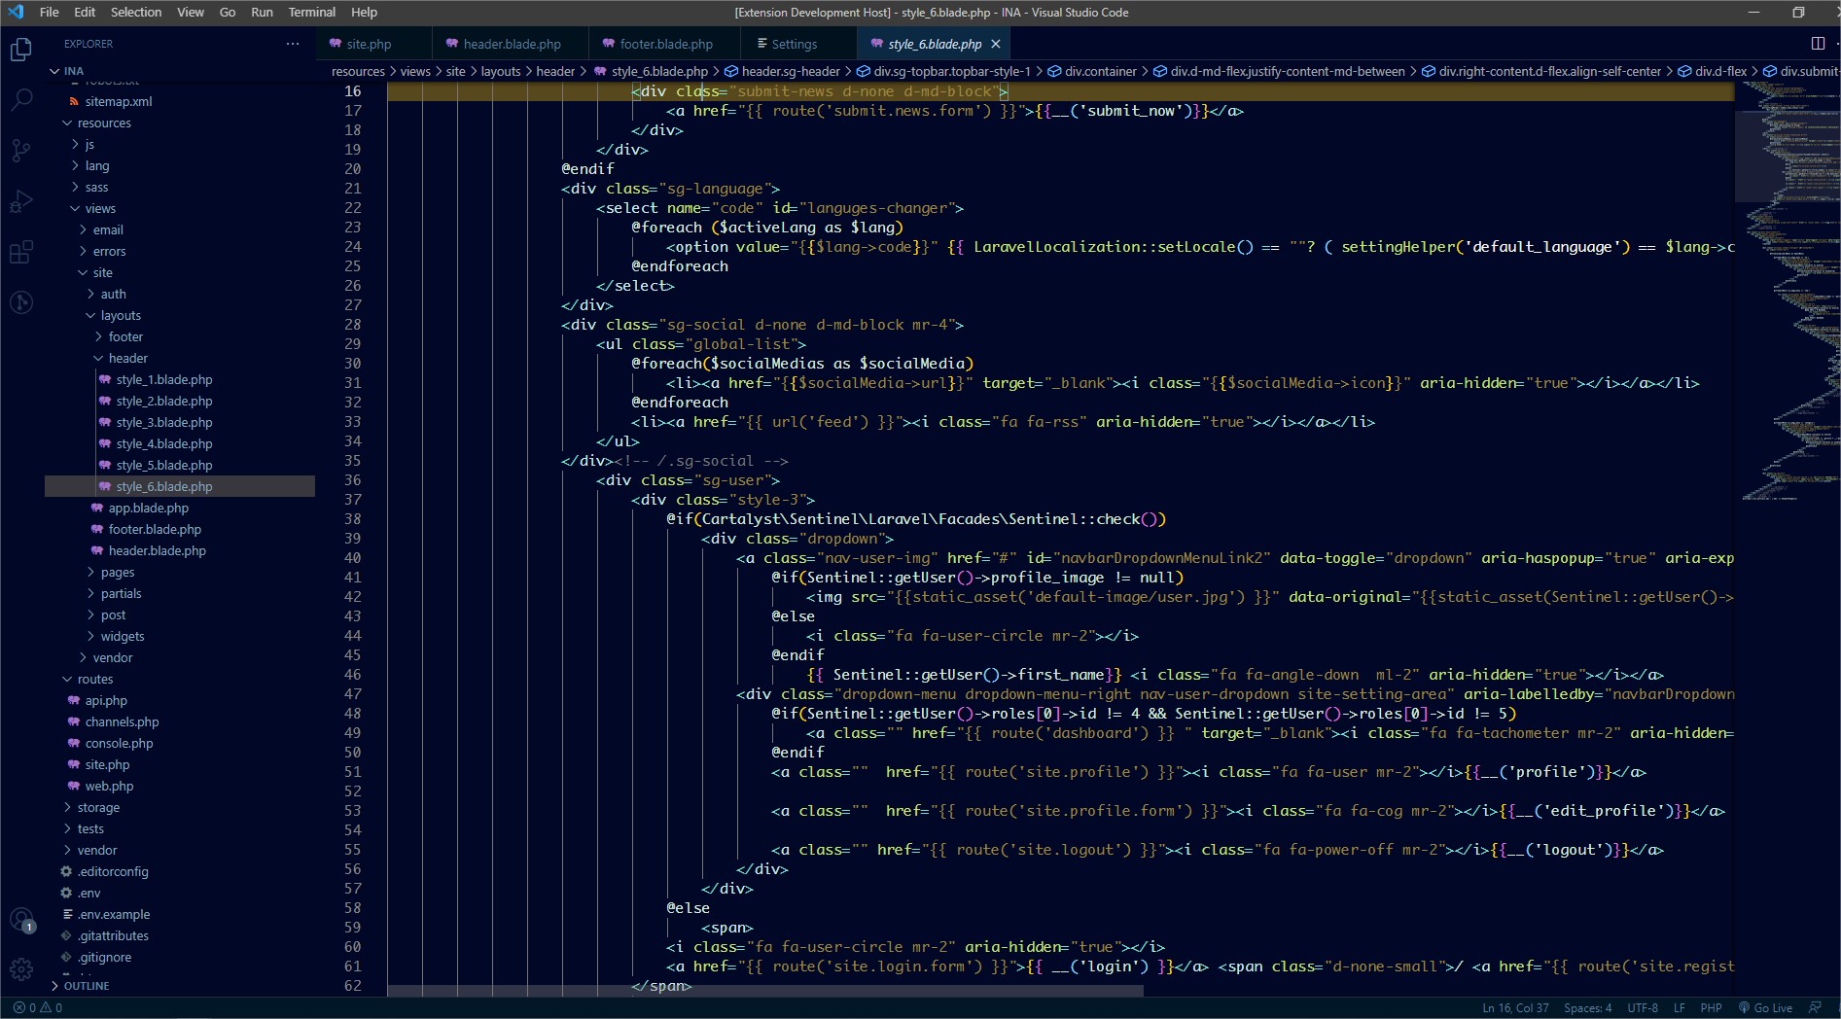Open the View menu
Image resolution: width=1841 pixels, height=1019 pixels.
[x=191, y=12]
